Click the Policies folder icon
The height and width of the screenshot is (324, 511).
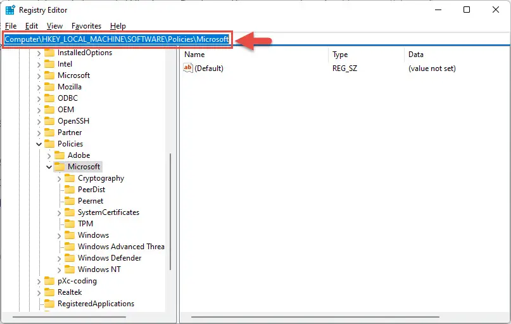49,144
